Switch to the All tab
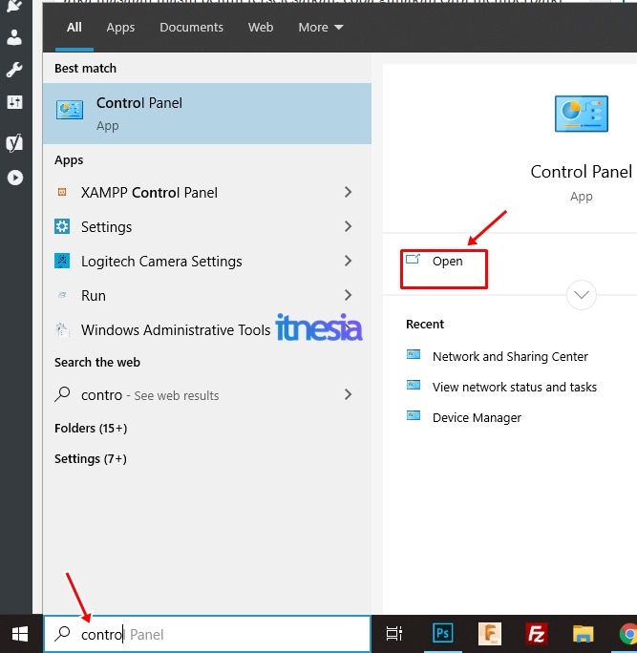The height and width of the screenshot is (653, 637). point(74,28)
